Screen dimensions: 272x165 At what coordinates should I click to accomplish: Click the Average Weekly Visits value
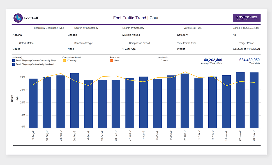tap(213, 60)
